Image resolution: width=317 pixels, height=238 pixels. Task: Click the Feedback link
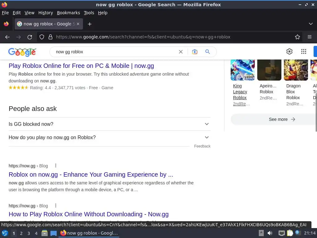coord(202,146)
